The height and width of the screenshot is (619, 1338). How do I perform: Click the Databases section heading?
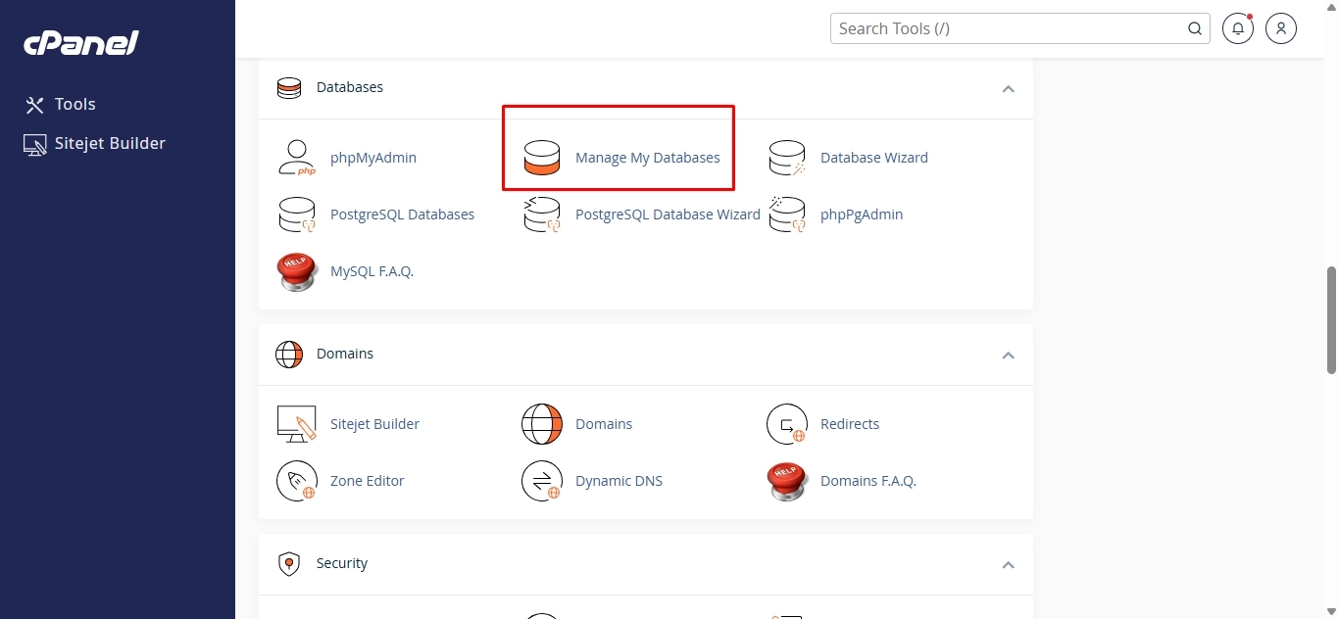tap(350, 87)
